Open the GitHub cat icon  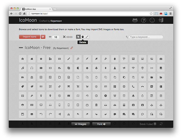coord(135,20)
